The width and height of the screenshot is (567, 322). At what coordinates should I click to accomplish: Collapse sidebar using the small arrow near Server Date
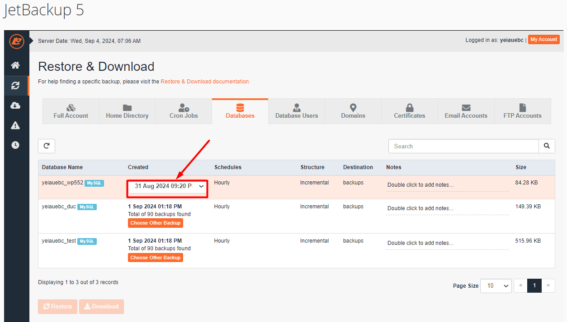(x=32, y=41)
